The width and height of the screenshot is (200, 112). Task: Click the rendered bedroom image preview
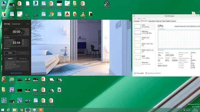click(x=81, y=48)
